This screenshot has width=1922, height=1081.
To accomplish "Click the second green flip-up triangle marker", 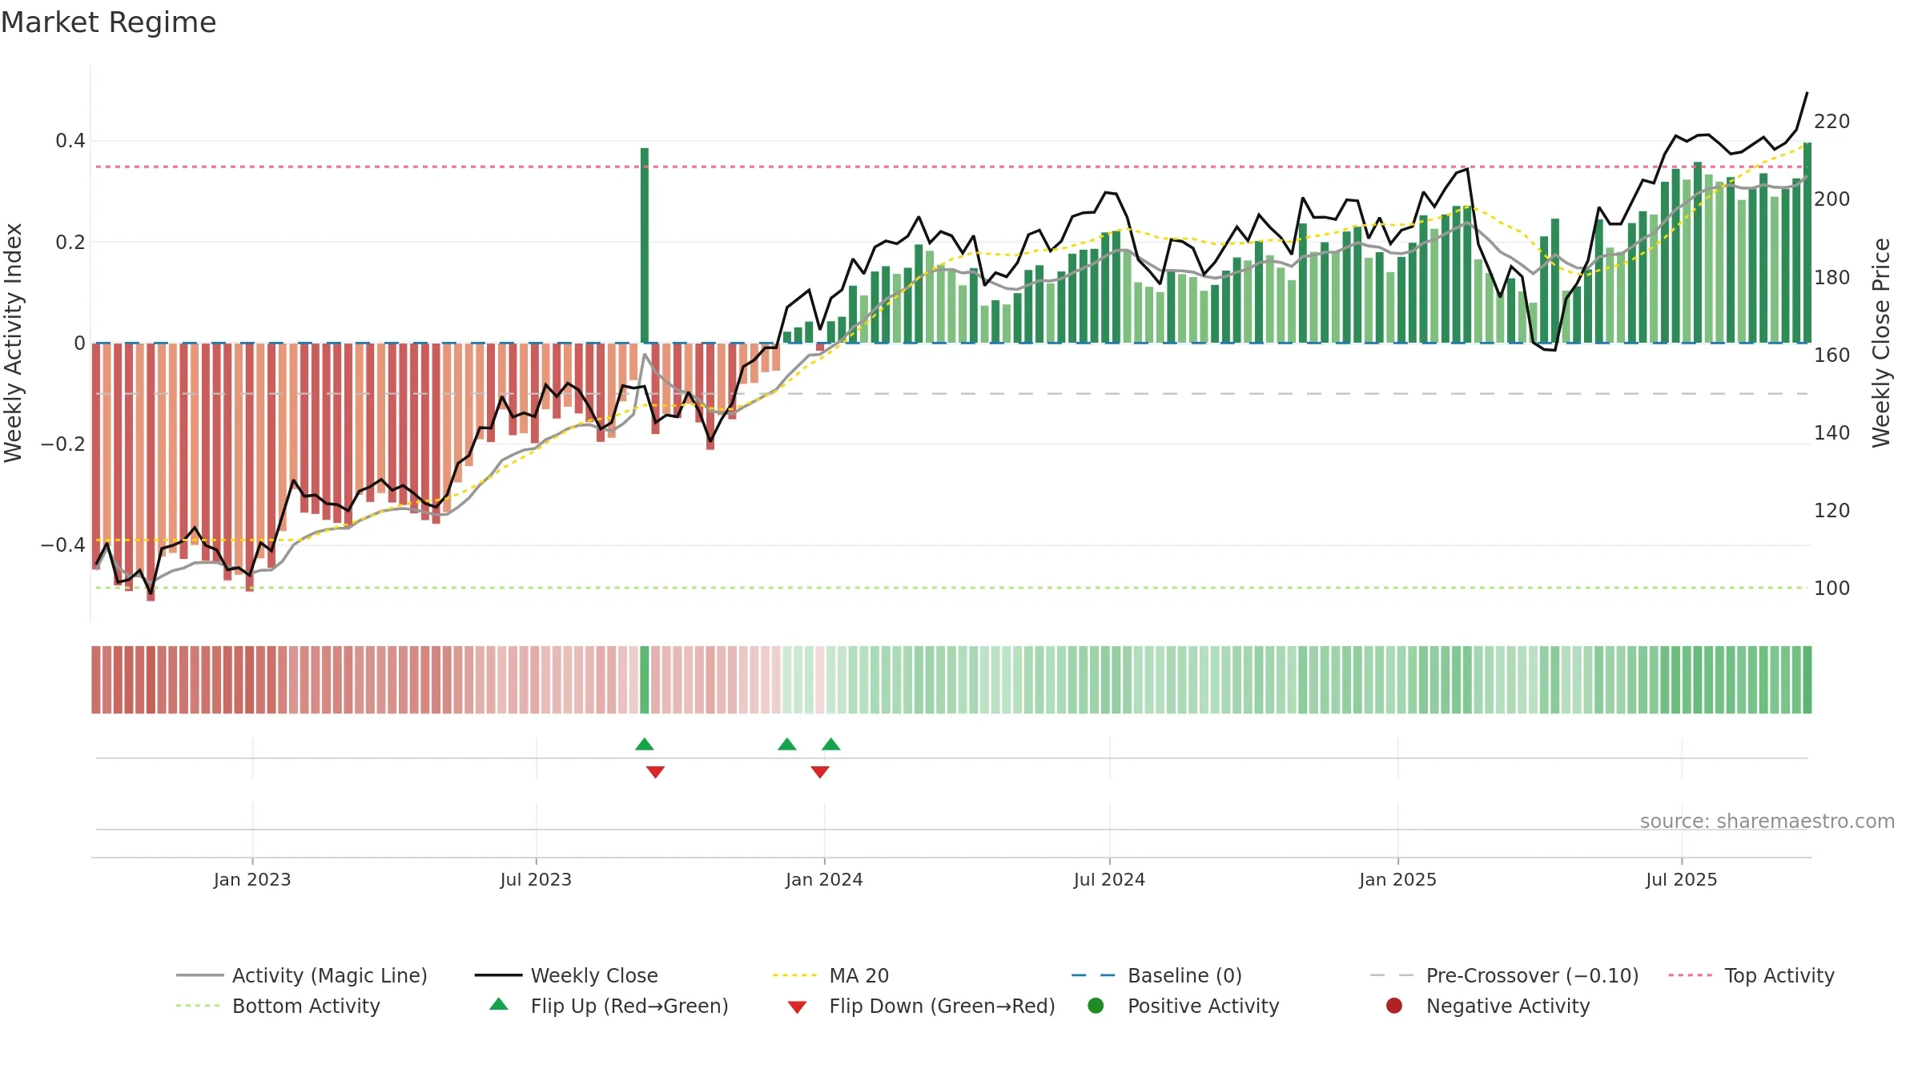I will (787, 745).
